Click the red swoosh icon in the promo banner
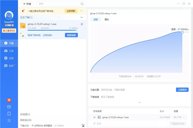The width and height of the screenshot is (193, 128). tap(23, 11)
